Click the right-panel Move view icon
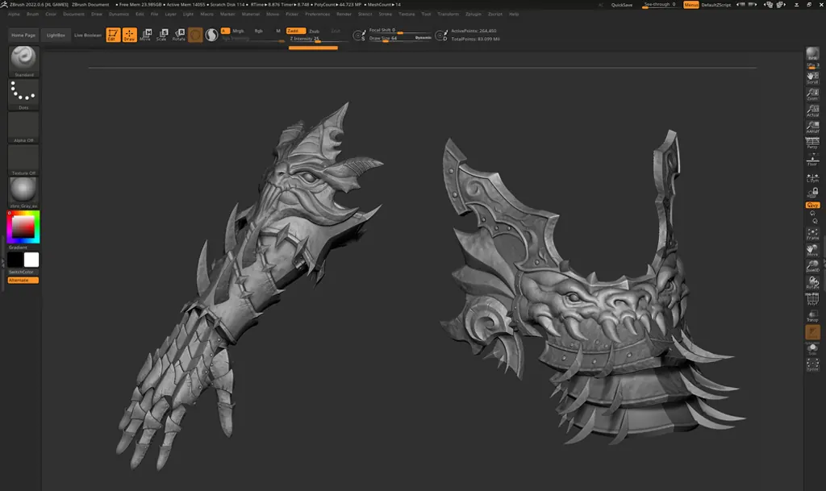826x491 pixels. point(812,251)
